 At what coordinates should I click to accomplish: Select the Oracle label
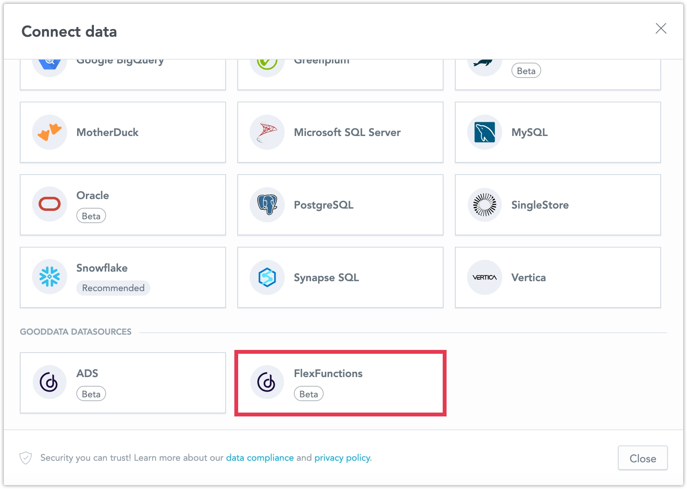(x=93, y=195)
